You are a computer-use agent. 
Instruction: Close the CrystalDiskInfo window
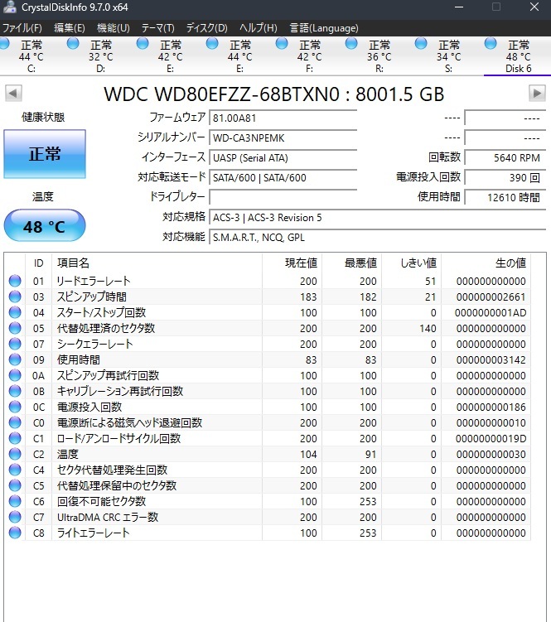point(534,7)
